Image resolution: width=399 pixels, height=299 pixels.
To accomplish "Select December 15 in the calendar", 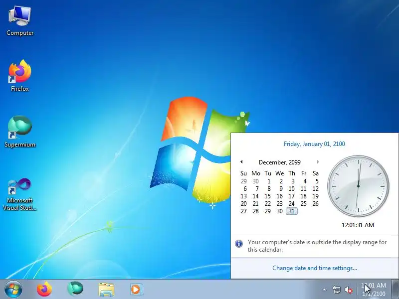I will click(x=267, y=196).
